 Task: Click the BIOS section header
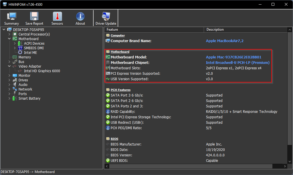tap(114, 139)
